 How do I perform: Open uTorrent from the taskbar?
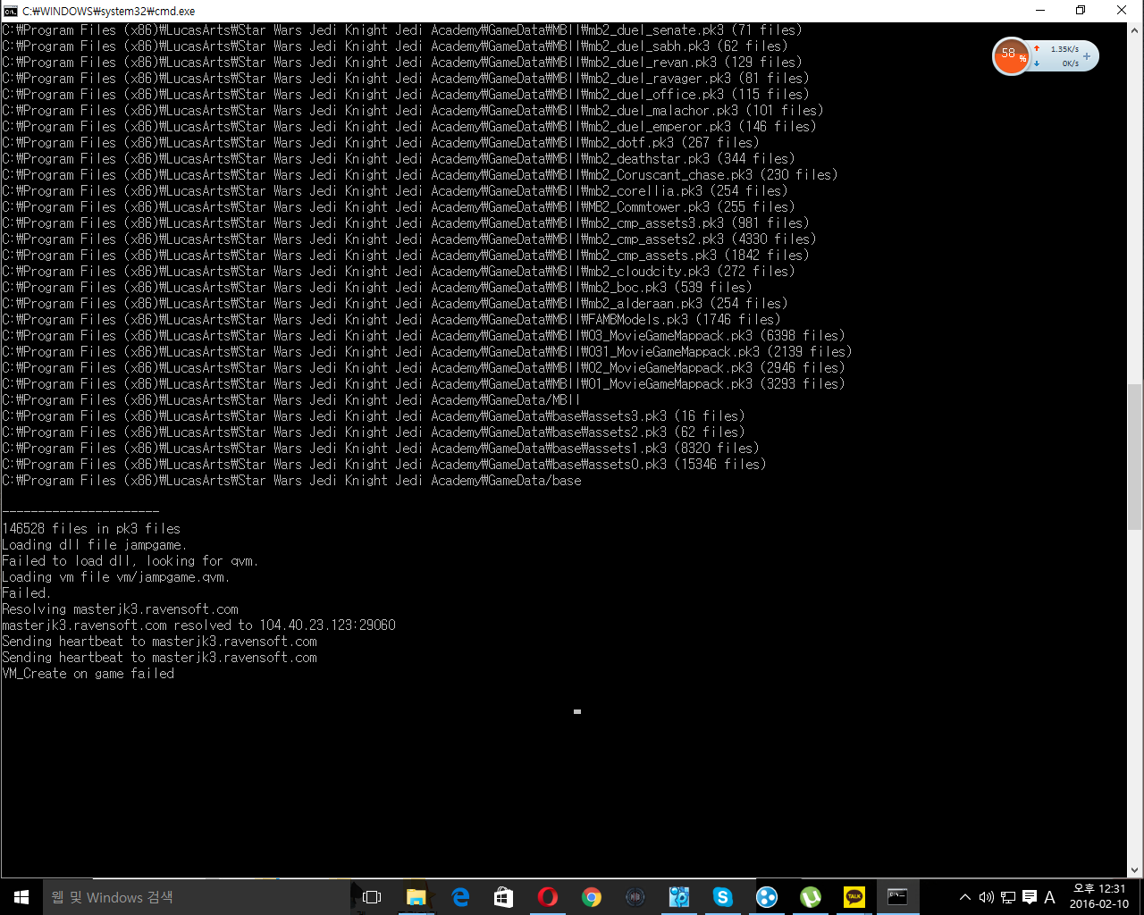pos(811,897)
